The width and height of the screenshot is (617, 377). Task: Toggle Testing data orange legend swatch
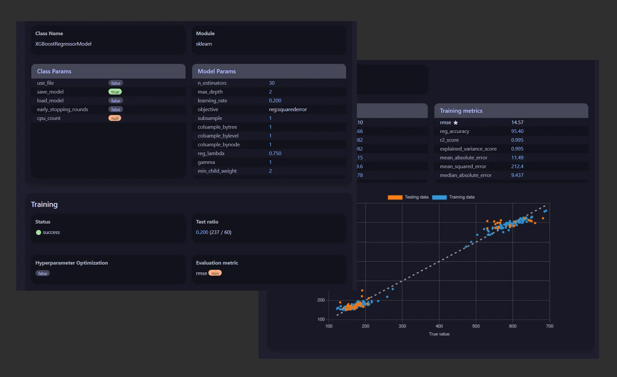[x=395, y=197]
